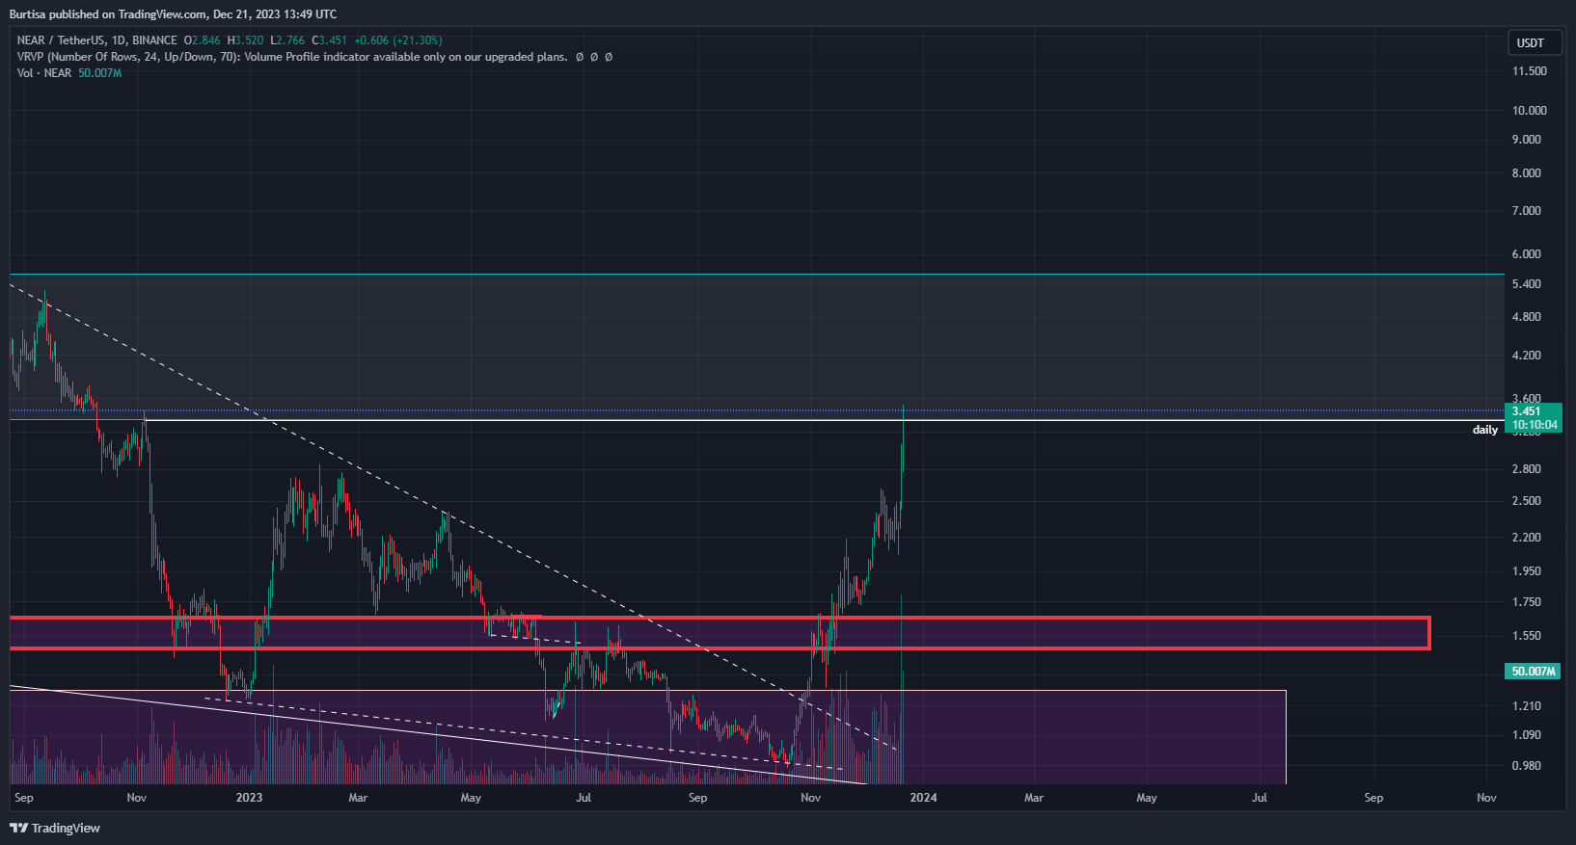The image size is (1576, 845).
Task: Click the 2023 time axis label
Action: pyautogui.click(x=249, y=798)
